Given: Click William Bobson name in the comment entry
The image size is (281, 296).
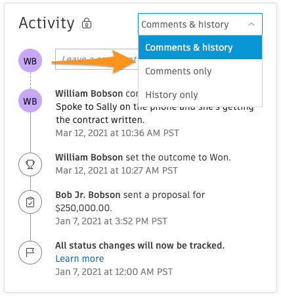Looking at the screenshot, I should click(x=89, y=93).
